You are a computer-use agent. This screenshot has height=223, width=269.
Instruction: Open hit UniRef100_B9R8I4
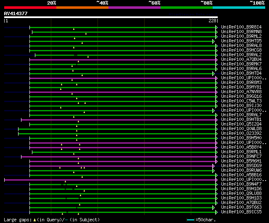(241, 27)
